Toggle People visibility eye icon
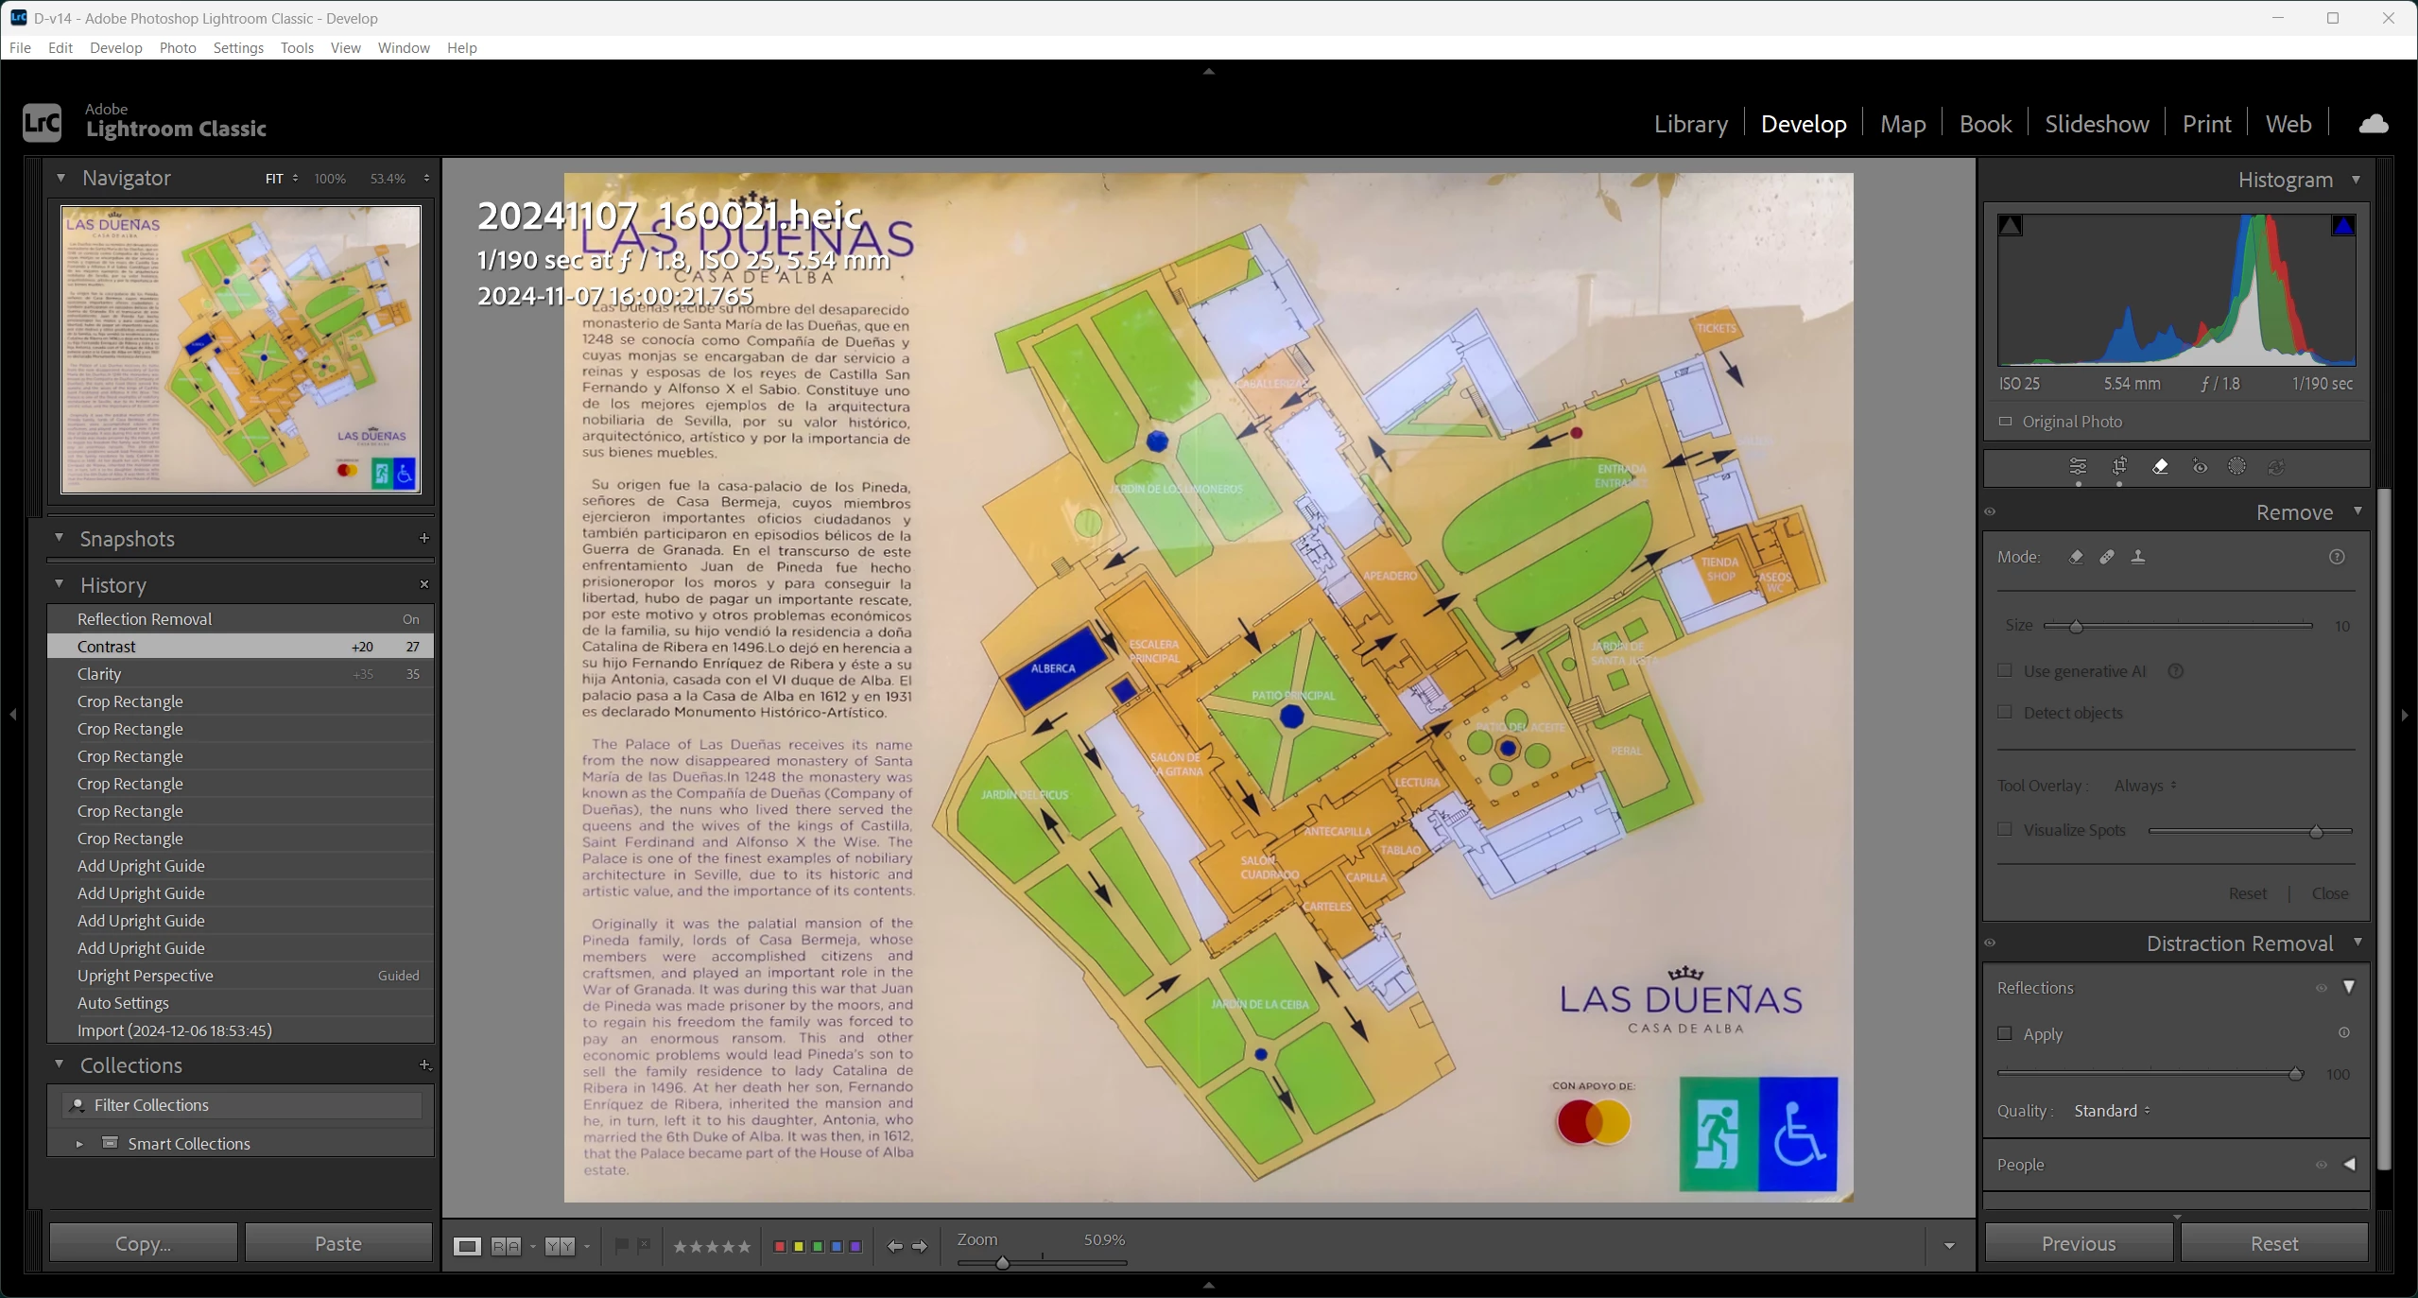Image resolution: width=2418 pixels, height=1298 pixels. pyautogui.click(x=2321, y=1165)
